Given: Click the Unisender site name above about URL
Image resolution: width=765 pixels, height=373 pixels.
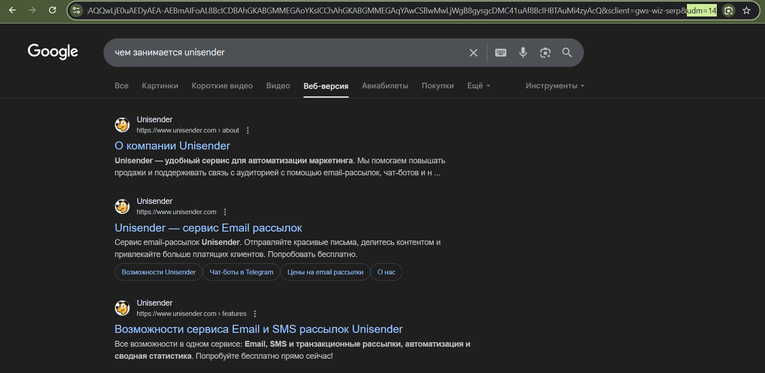Looking at the screenshot, I should click(x=154, y=120).
